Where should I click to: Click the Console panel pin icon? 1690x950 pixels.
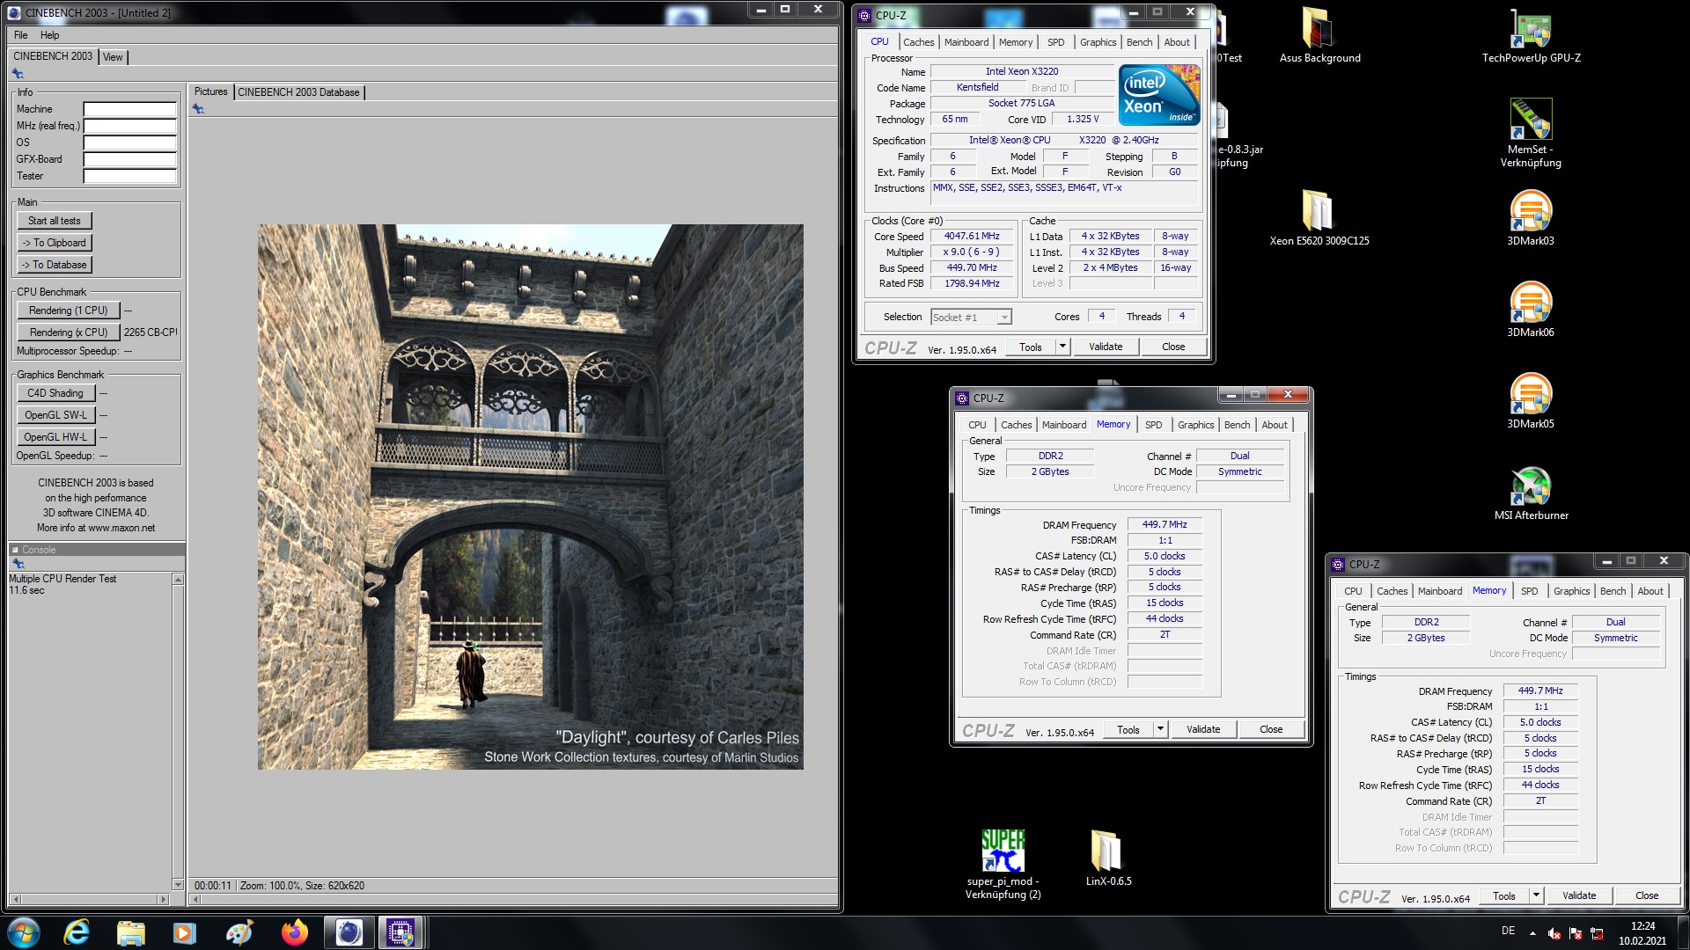[18, 563]
